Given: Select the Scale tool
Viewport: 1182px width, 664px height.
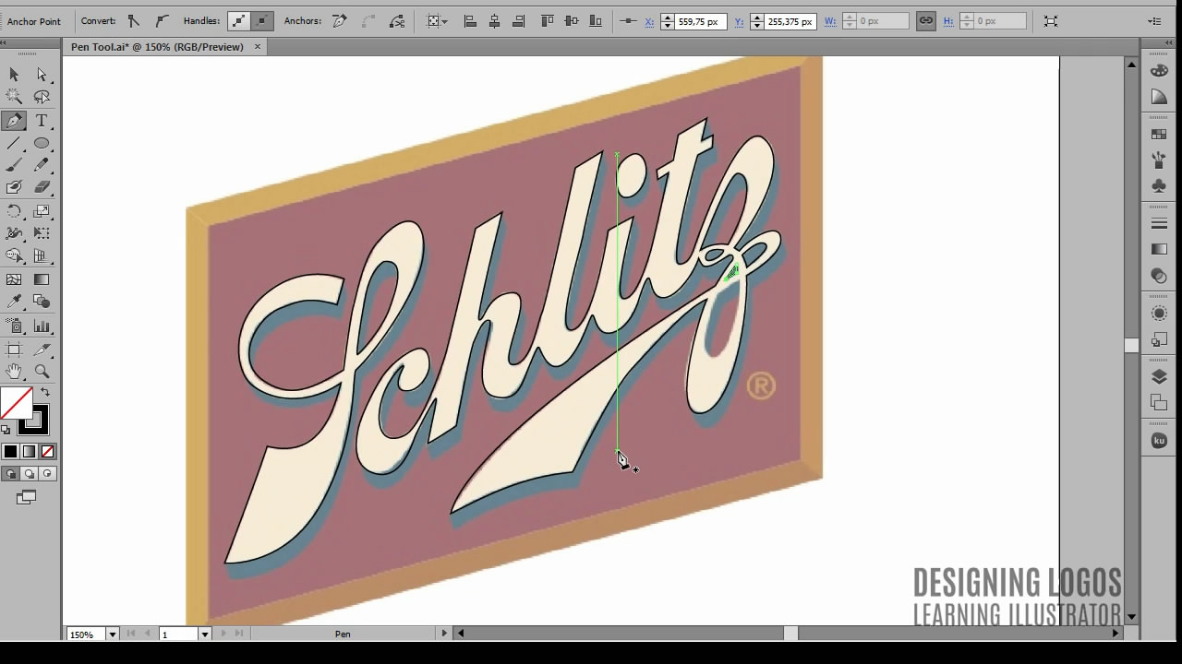Looking at the screenshot, I should coord(42,211).
